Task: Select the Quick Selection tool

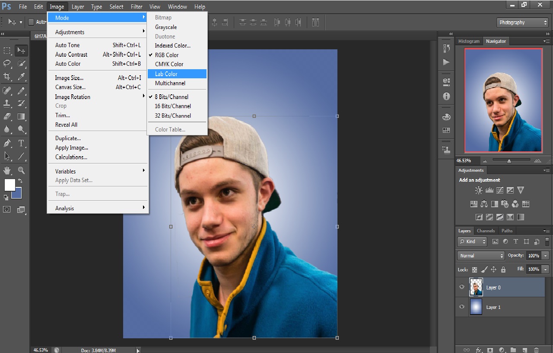Action: 21,64
